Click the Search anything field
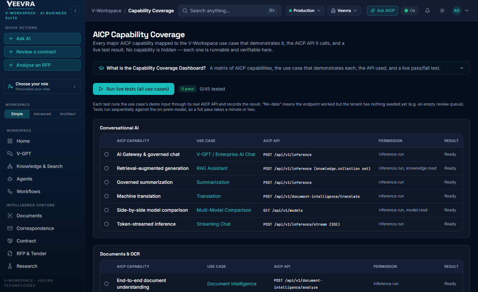The width and height of the screenshot is (478, 292). 230,11
